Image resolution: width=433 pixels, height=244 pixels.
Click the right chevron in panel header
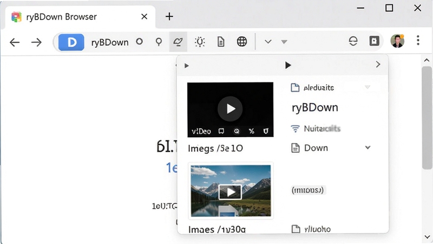point(378,65)
